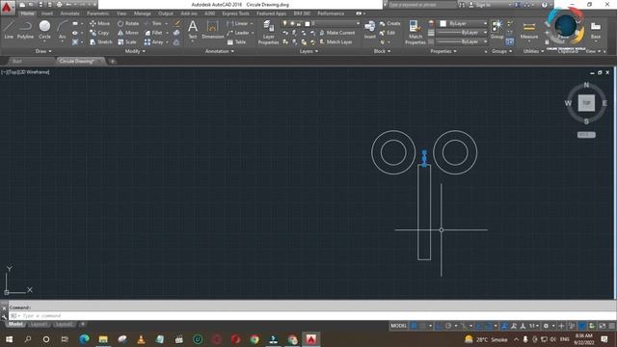Select the Text annotation tool
Screen dimensions: 617x347
(193, 30)
